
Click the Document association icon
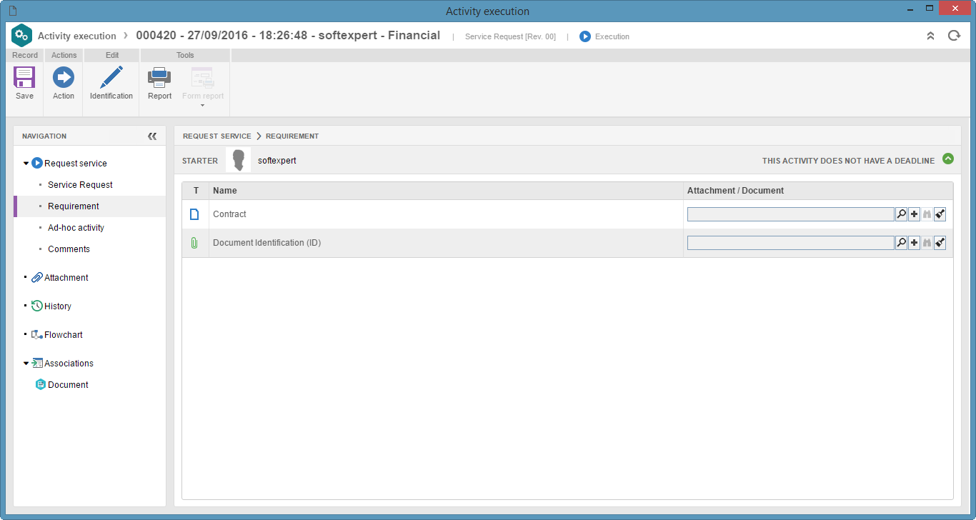click(41, 385)
